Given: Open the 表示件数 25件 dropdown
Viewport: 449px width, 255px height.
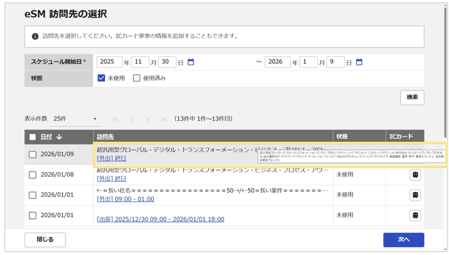Looking at the screenshot, I should 76,119.
